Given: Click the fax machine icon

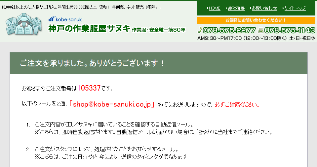Looking at the screenshot, I should point(261,30).
